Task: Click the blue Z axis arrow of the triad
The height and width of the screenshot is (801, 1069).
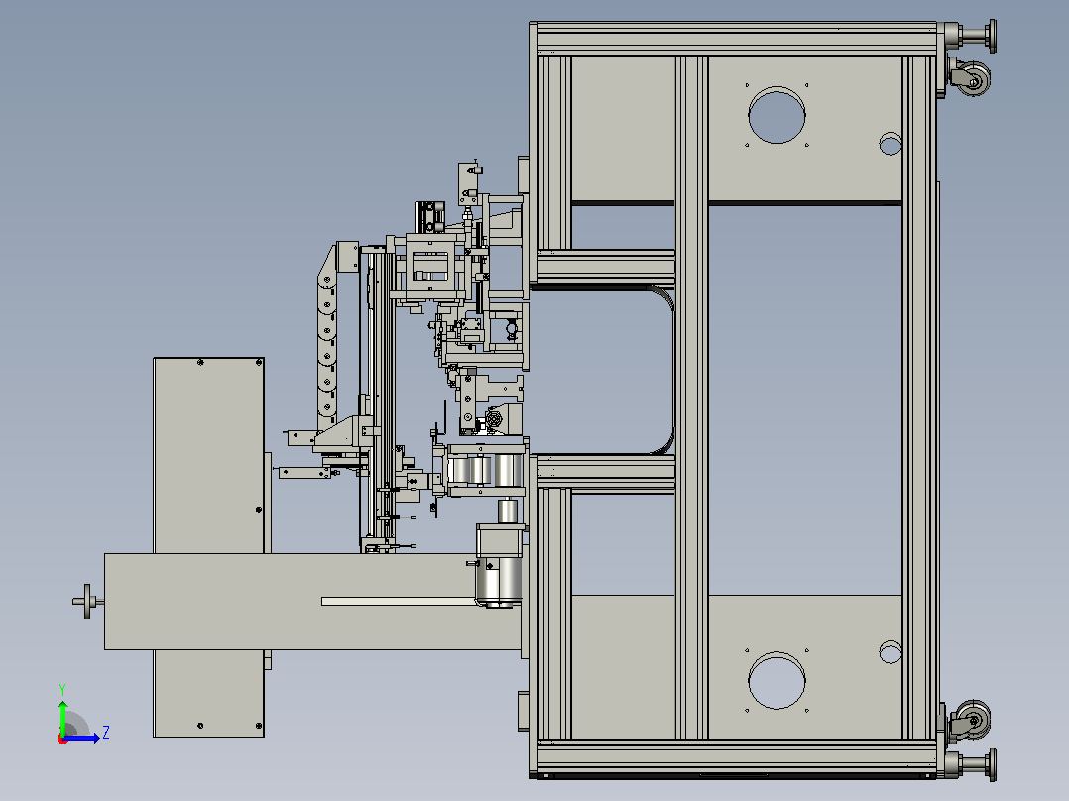Action: (x=82, y=738)
